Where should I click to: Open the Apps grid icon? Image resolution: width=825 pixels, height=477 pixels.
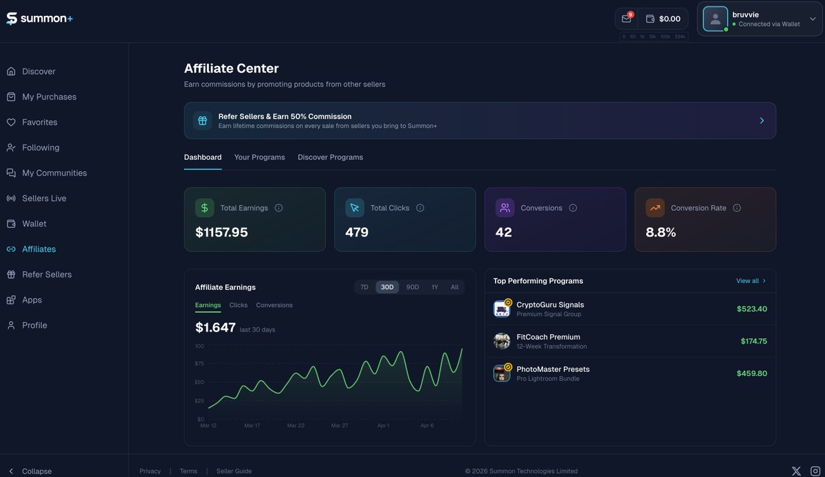[11, 300]
